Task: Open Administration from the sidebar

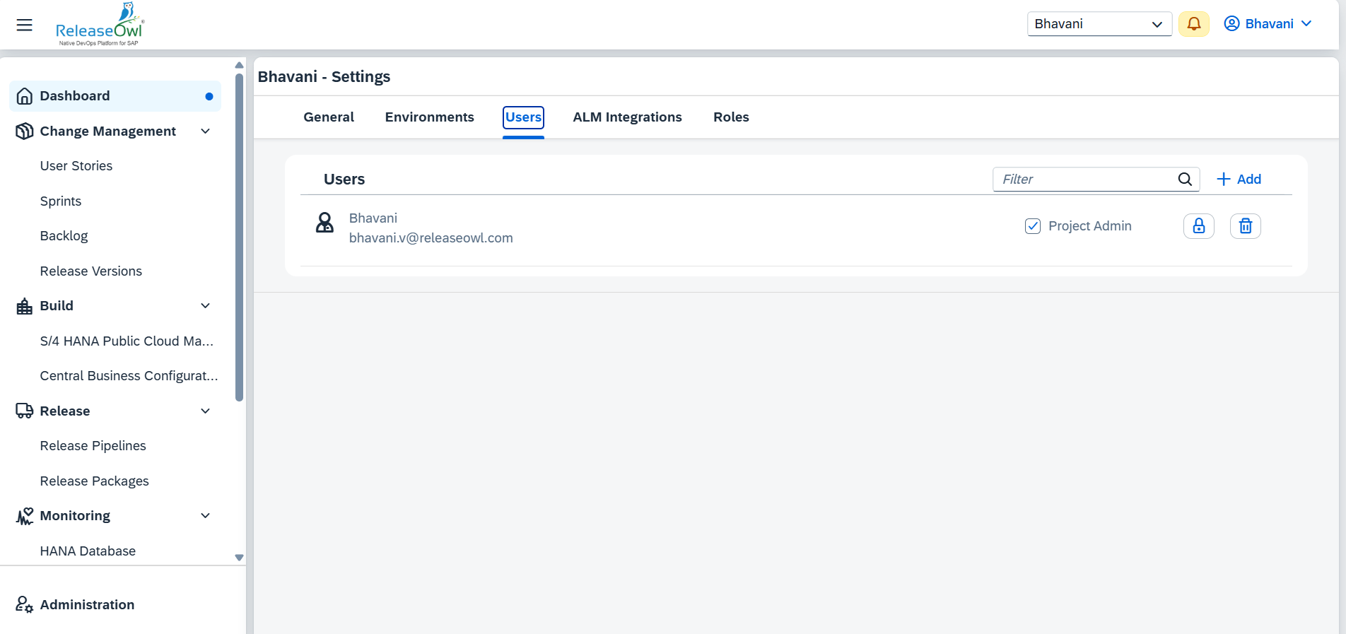Action: tap(87, 605)
